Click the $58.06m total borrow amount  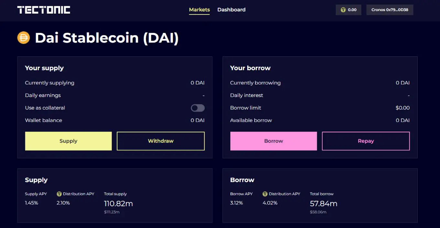click(x=318, y=212)
